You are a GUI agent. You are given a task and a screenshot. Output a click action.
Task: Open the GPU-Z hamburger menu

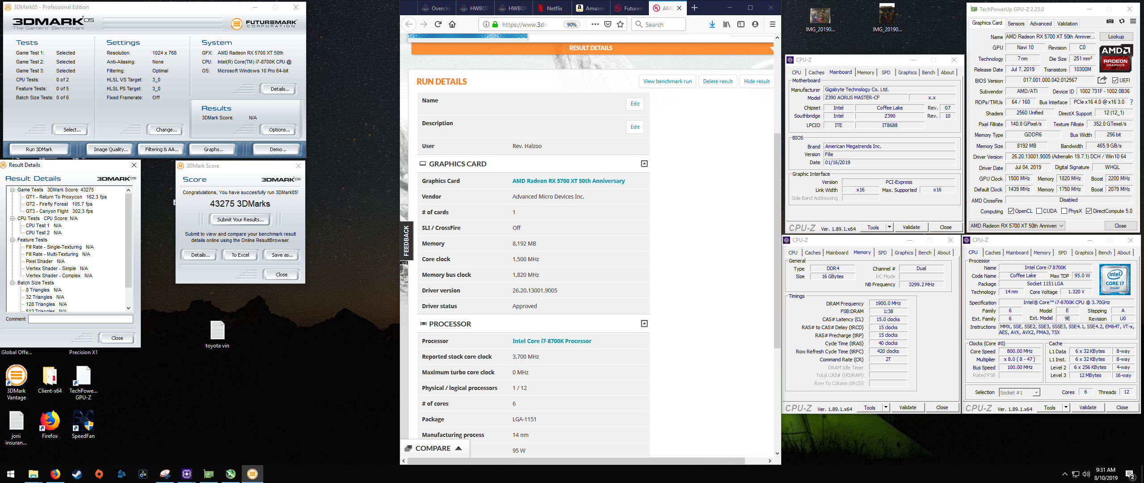pos(1133,21)
